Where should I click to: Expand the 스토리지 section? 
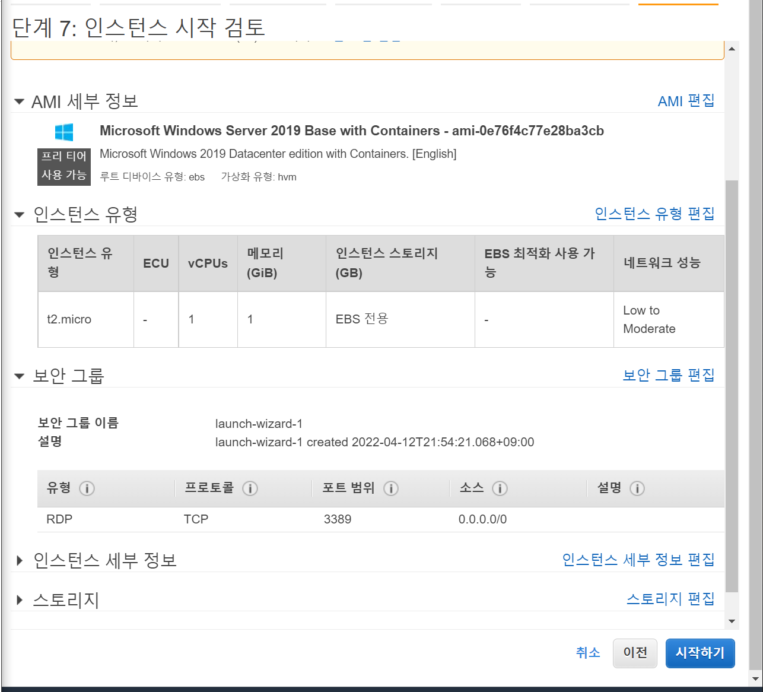19,600
